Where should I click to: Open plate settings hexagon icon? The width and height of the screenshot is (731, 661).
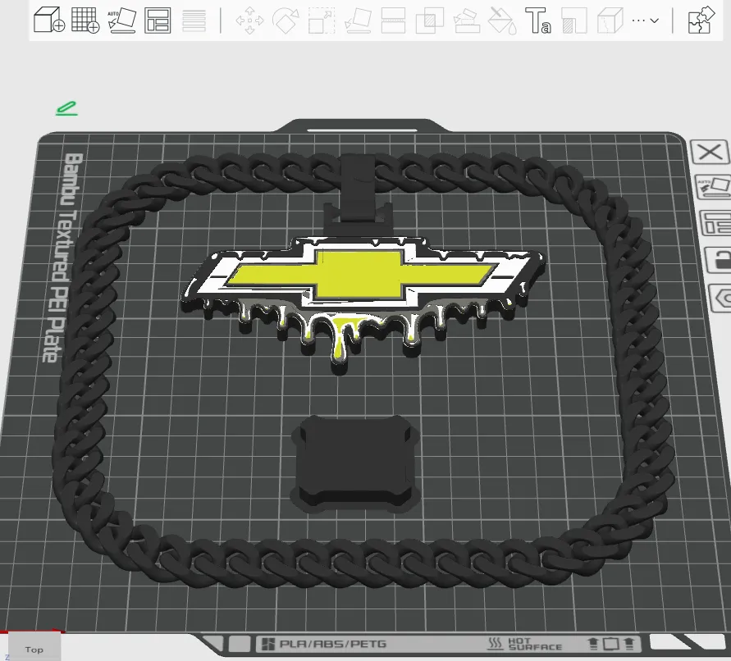pos(720,298)
